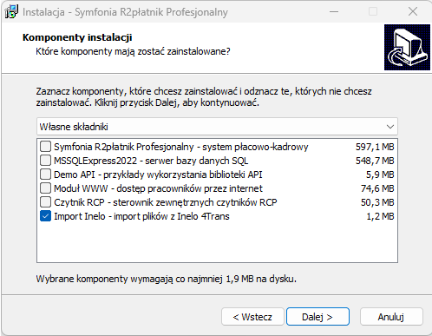Click the installer icon in title bar
Viewport: 432px width, 336px height.
pos(11,11)
